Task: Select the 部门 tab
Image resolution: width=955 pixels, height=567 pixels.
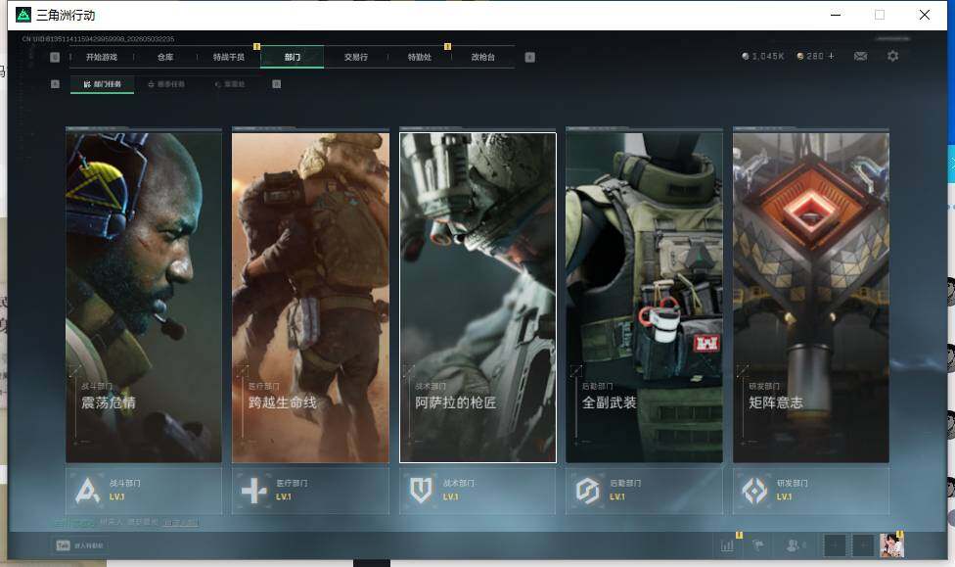Action: [x=293, y=57]
